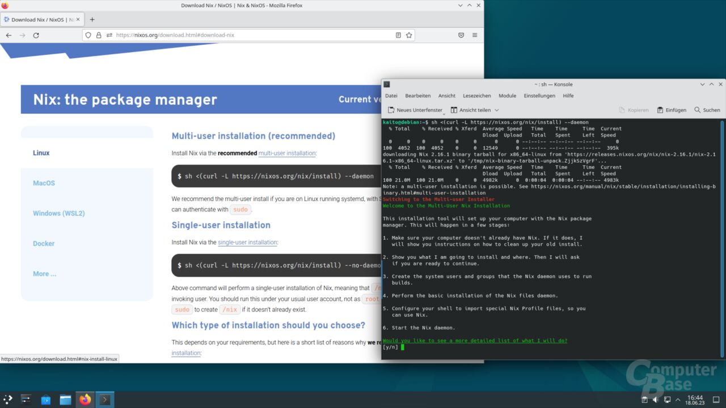Image resolution: width=726 pixels, height=408 pixels.
Task: Launch Firefox from the taskbar
Action: pyautogui.click(x=85, y=399)
